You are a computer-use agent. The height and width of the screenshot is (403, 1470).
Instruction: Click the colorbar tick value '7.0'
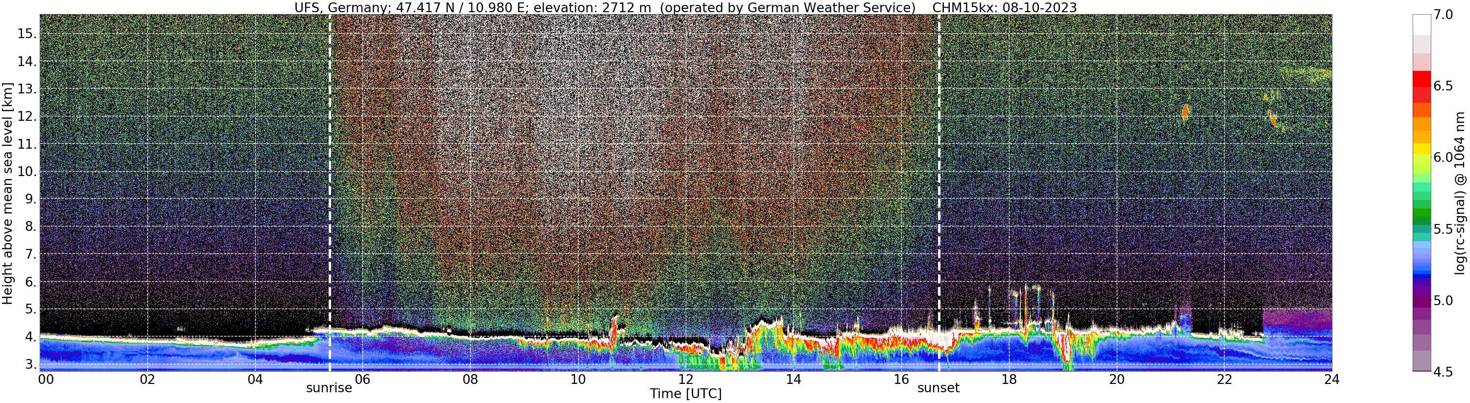[x=1444, y=15]
